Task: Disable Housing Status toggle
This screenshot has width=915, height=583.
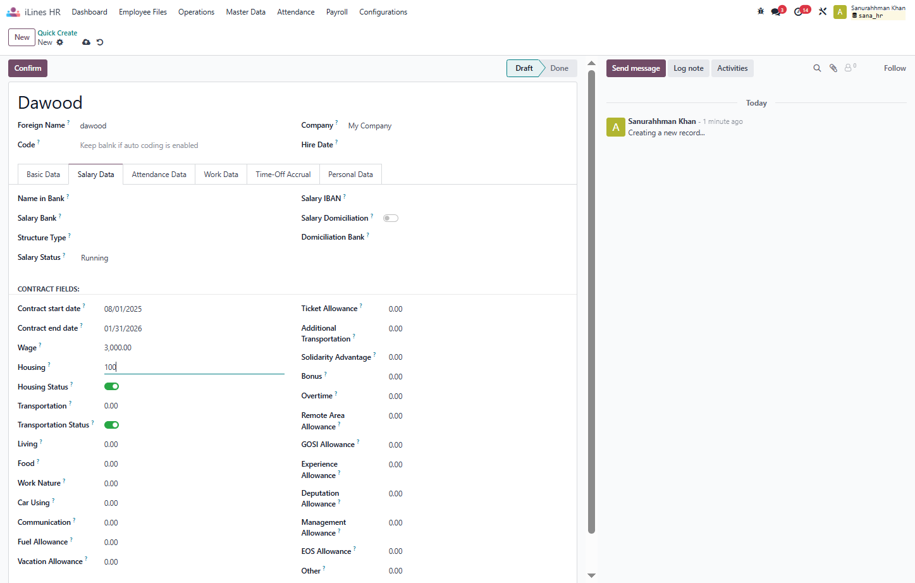Action: [112, 386]
